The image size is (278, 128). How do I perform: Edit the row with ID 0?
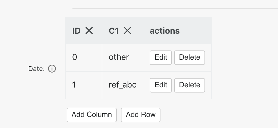click(x=161, y=58)
